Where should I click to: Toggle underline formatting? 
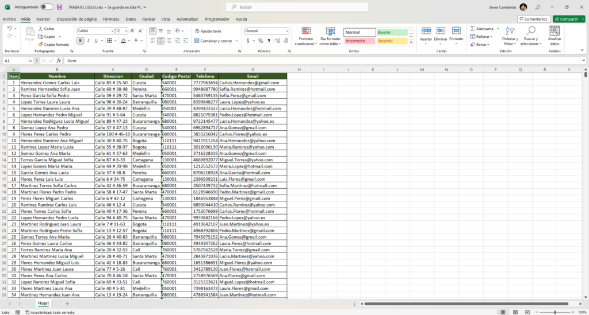tap(96, 41)
